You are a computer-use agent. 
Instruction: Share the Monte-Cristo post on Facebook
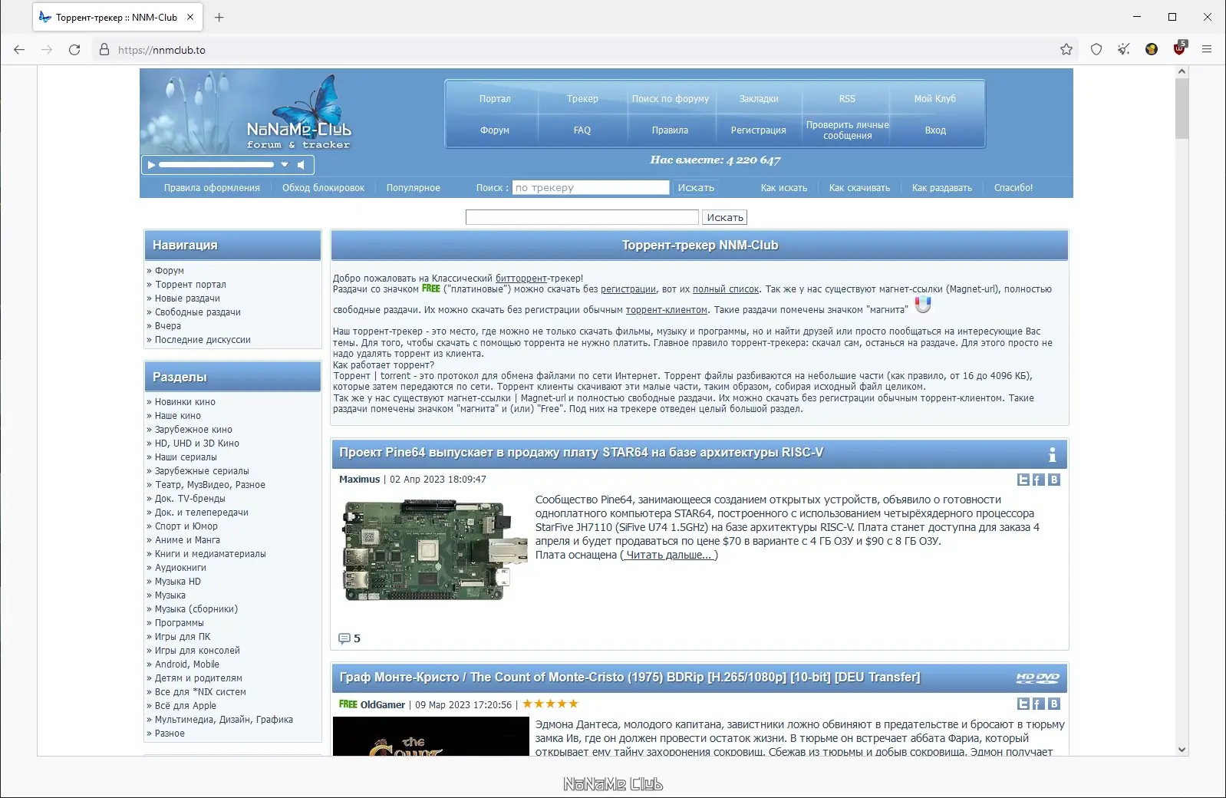[x=1038, y=704]
